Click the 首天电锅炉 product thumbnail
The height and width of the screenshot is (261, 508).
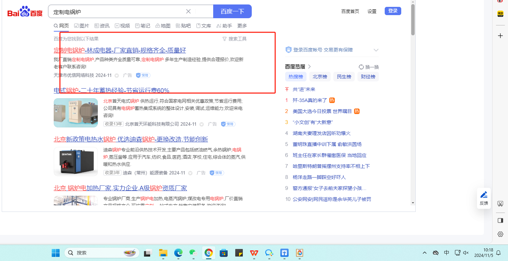[x=76, y=113]
